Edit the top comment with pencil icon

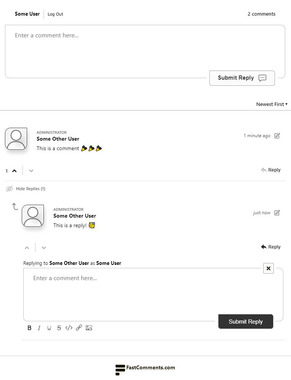click(277, 136)
